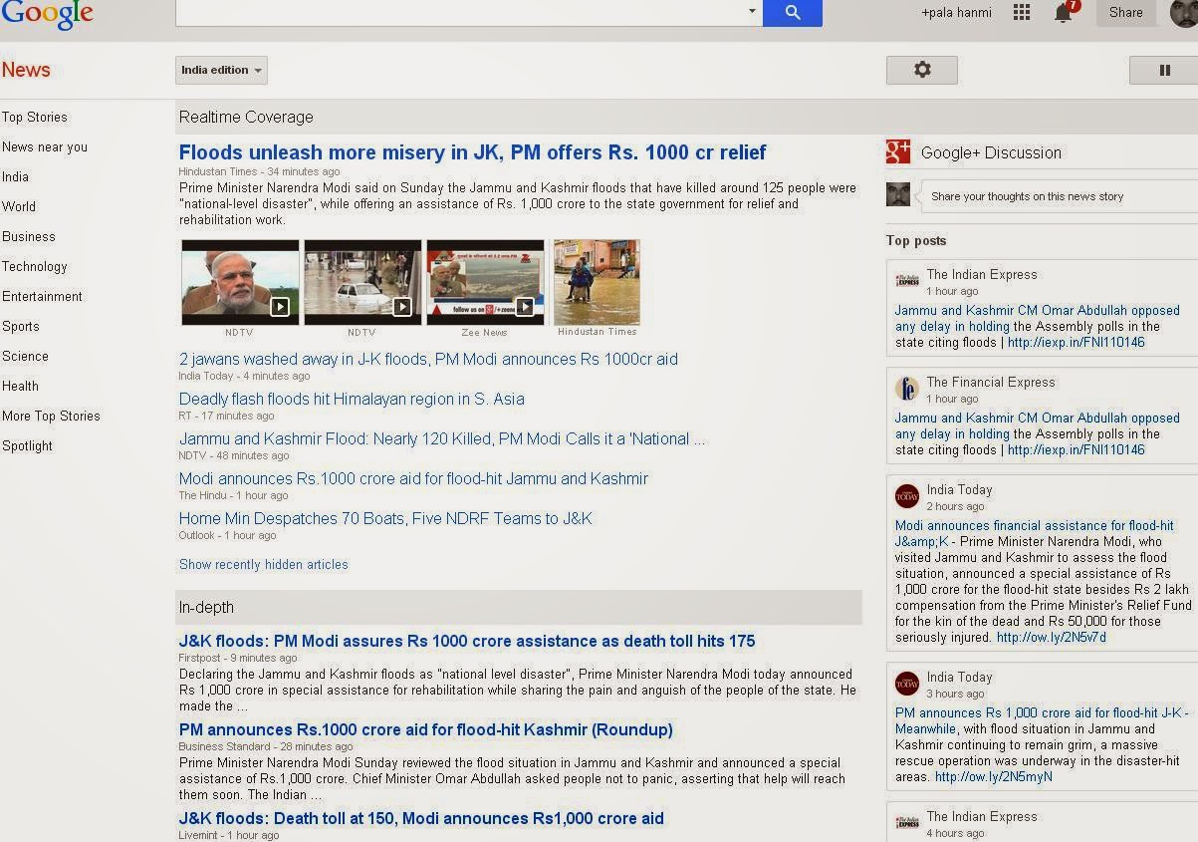Open Livemint Death toll at 150 article
1198x842 pixels.
(421, 818)
